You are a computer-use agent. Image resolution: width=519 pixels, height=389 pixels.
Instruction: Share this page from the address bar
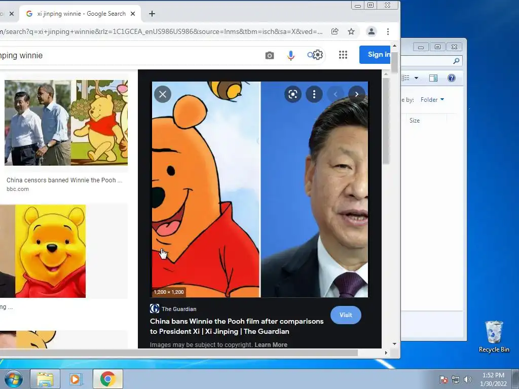click(x=335, y=31)
